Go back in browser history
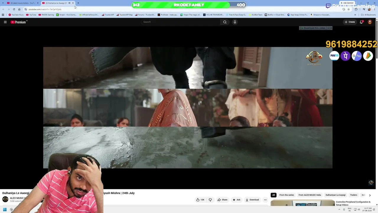The image size is (378, 213). point(3,9)
